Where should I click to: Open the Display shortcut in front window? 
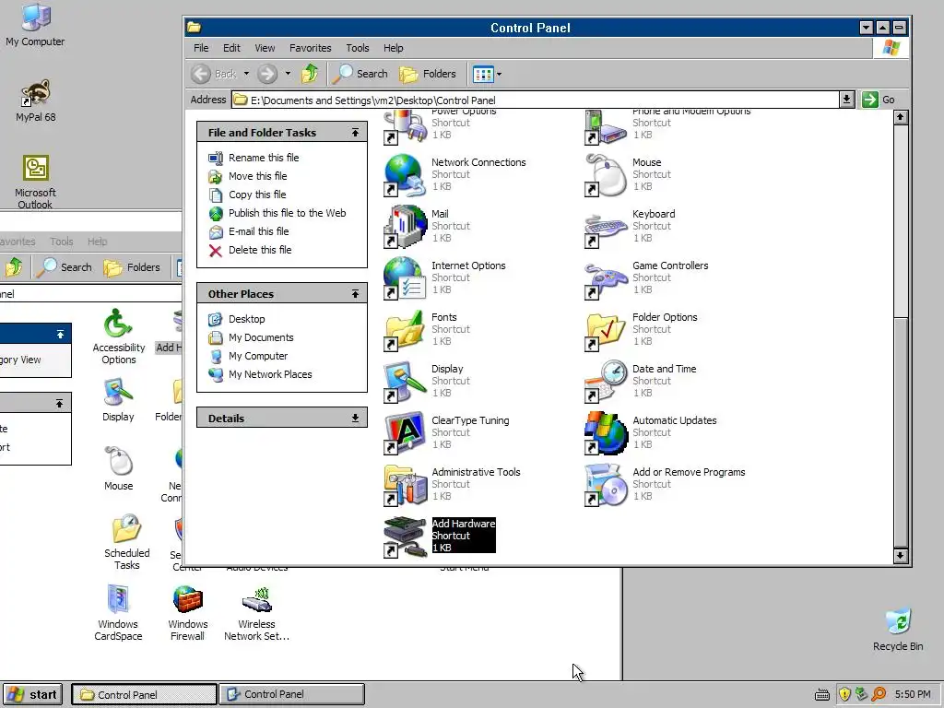click(x=404, y=383)
